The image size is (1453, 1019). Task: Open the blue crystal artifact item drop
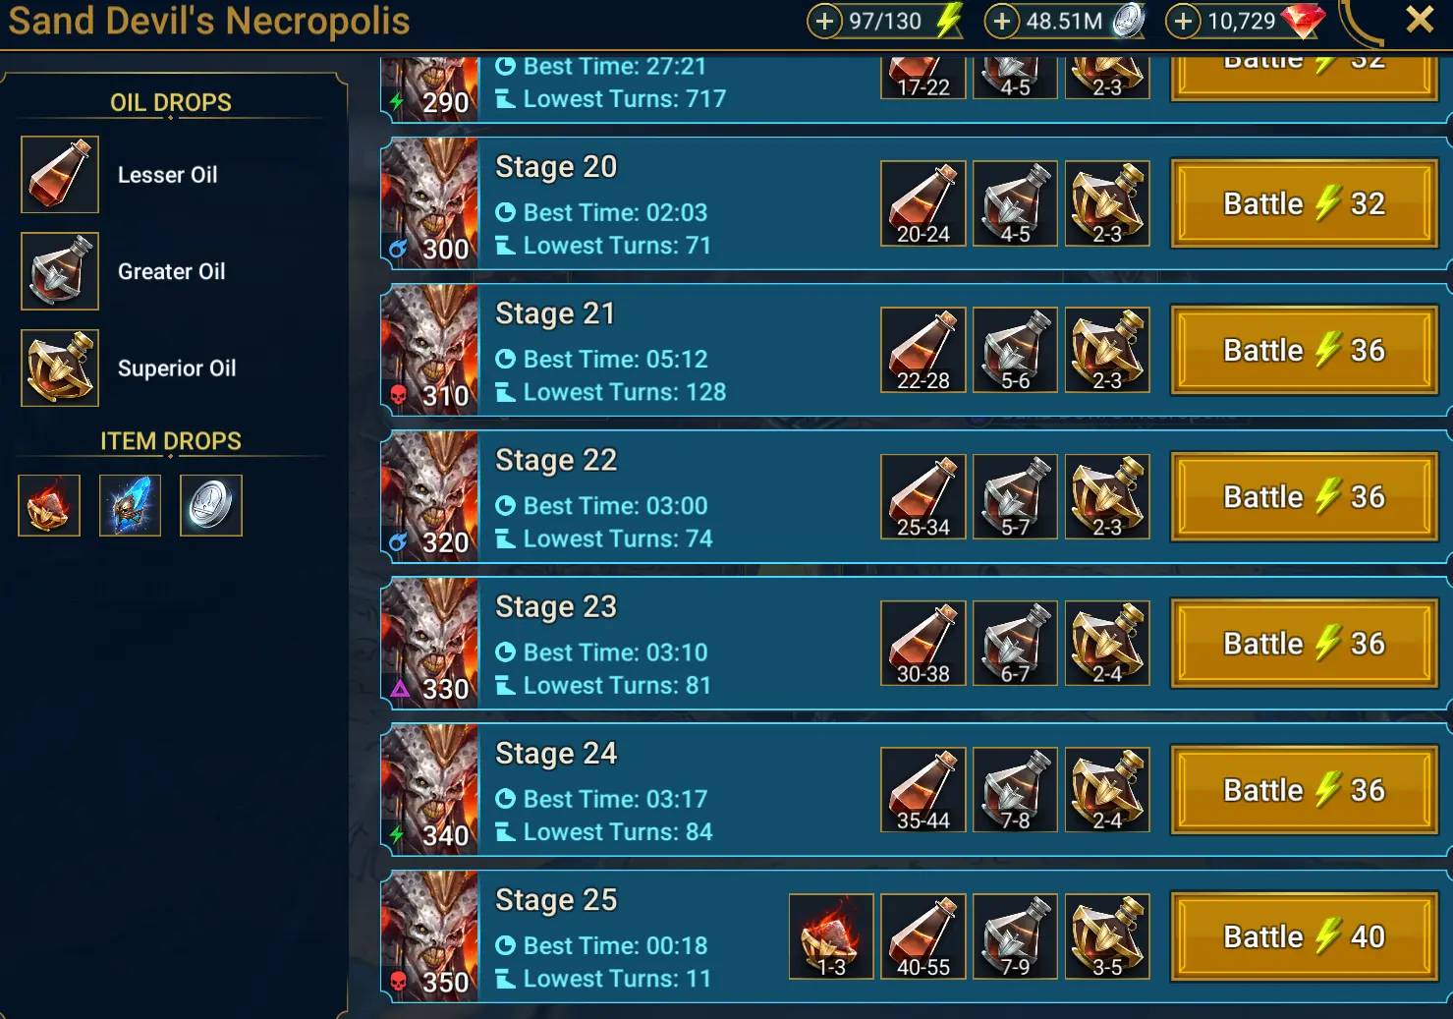[130, 505]
